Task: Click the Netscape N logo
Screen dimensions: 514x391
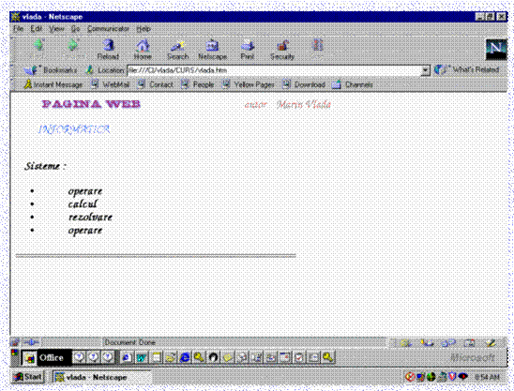Action: [x=495, y=49]
